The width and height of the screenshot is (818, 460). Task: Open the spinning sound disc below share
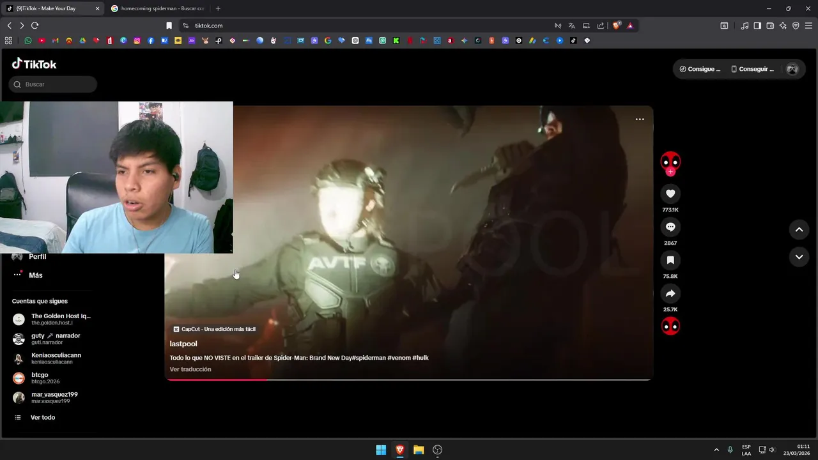(x=670, y=326)
